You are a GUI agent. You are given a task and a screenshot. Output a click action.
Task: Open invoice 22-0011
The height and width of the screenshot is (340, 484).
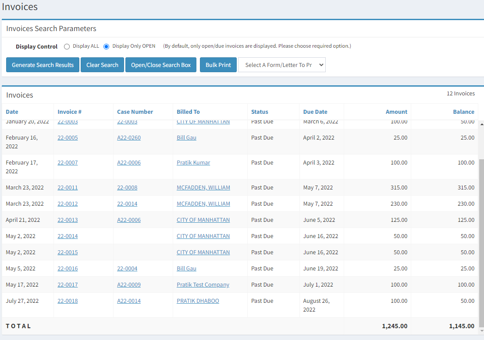point(68,188)
